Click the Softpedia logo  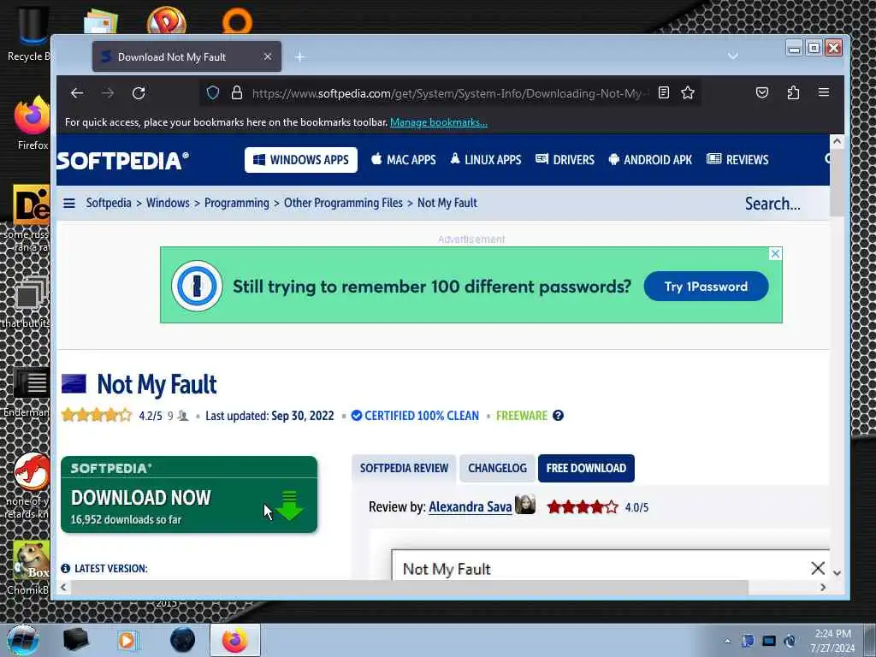tap(123, 161)
